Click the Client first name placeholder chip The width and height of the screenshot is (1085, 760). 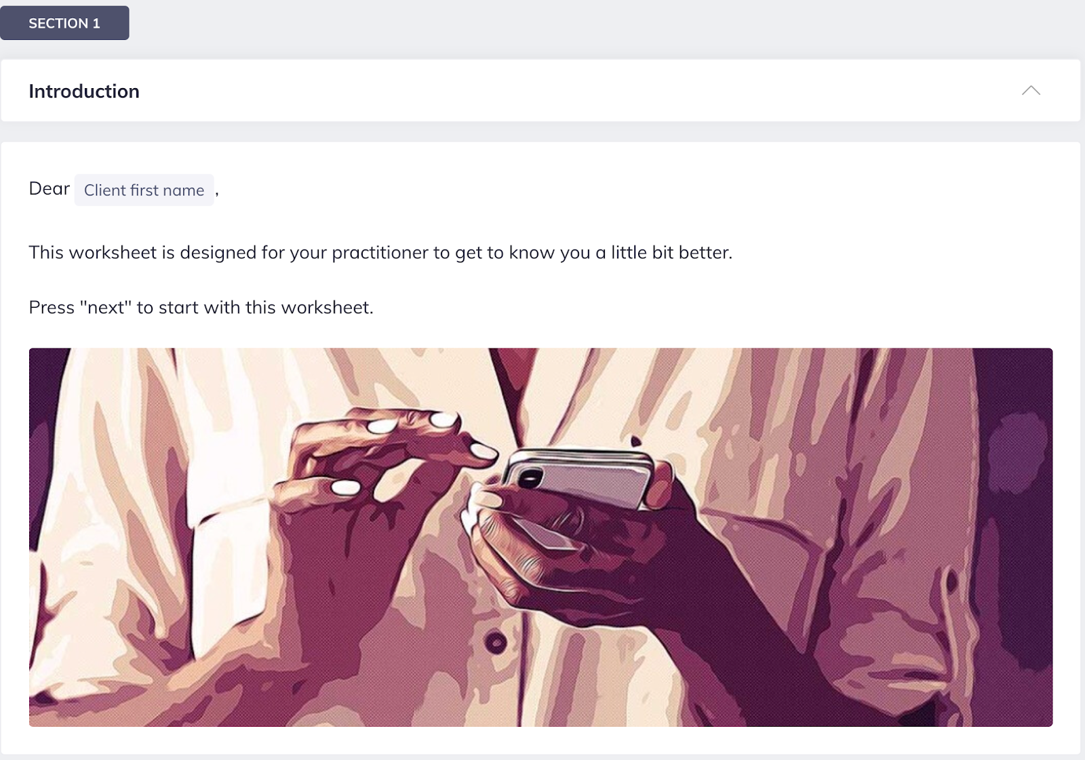[144, 190]
